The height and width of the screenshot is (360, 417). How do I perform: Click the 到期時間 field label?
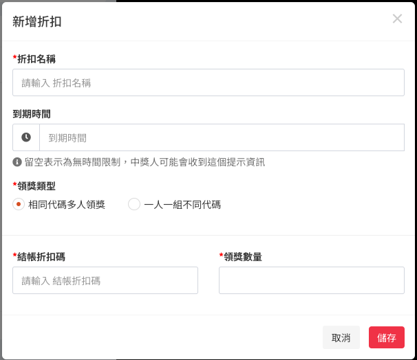click(32, 114)
